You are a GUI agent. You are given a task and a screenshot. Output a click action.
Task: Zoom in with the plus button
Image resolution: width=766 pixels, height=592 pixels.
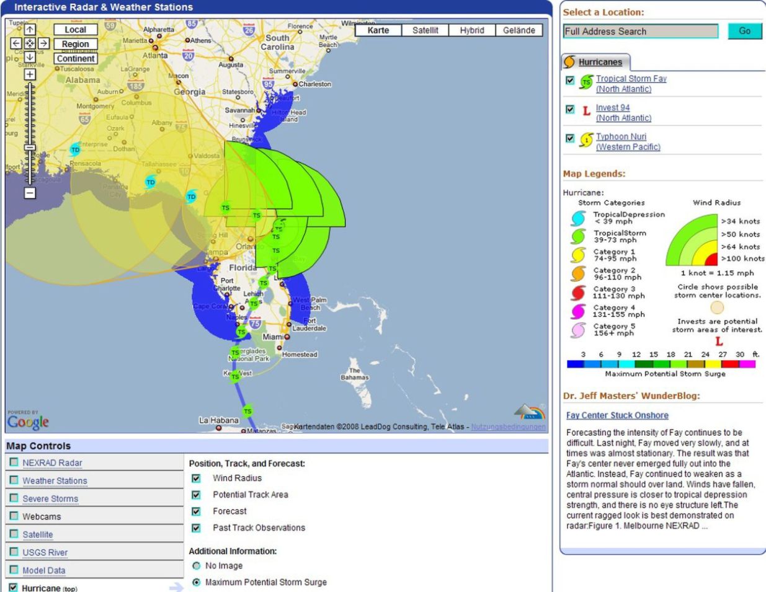[30, 74]
